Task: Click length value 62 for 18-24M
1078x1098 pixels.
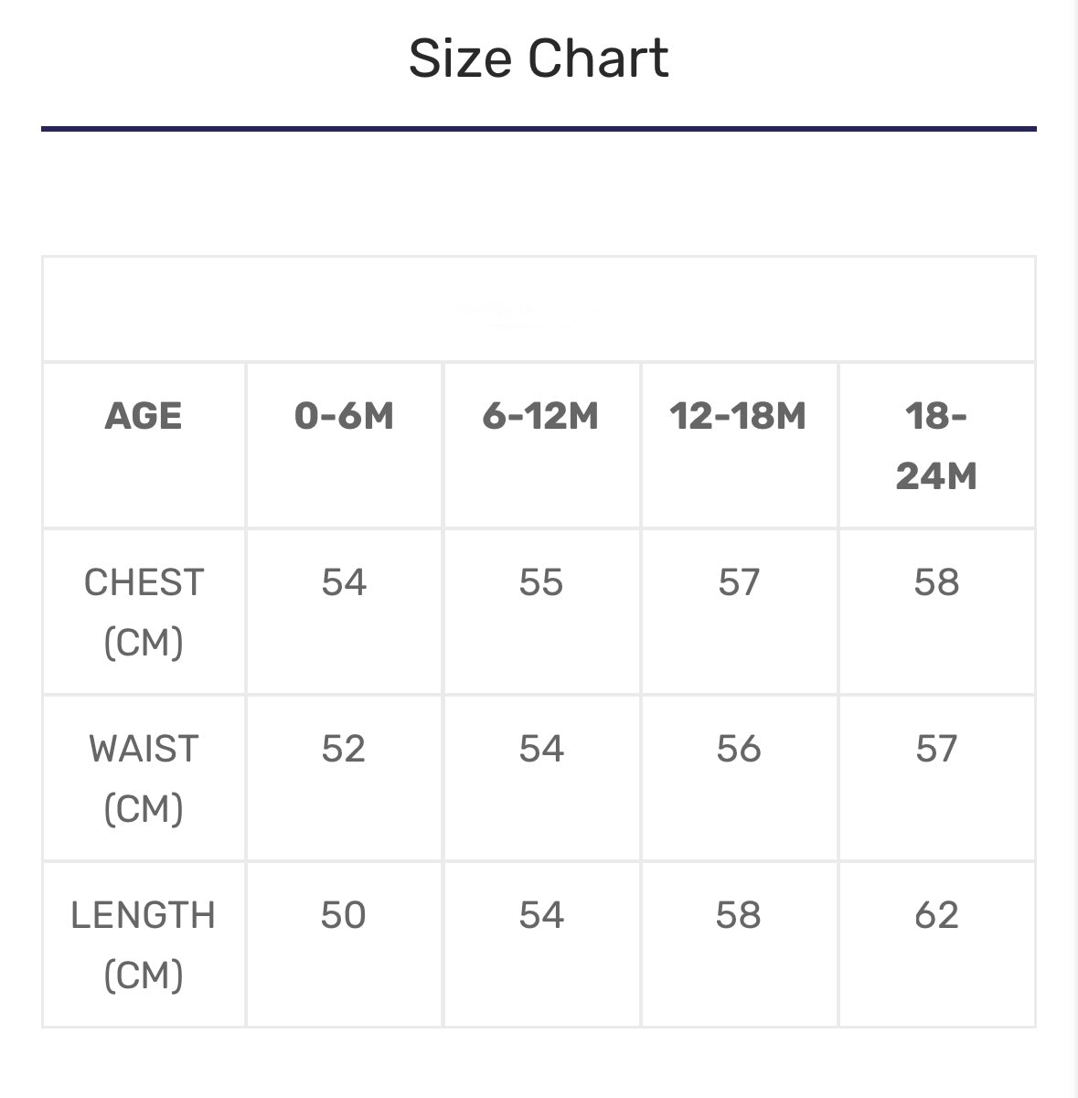Action: click(x=936, y=915)
